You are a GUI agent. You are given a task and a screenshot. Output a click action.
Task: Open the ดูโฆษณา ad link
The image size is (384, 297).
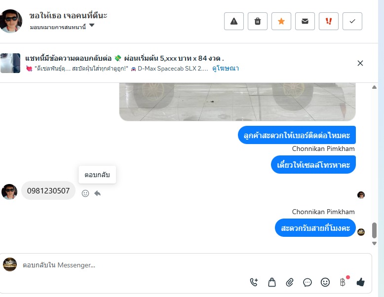pyautogui.click(x=226, y=68)
